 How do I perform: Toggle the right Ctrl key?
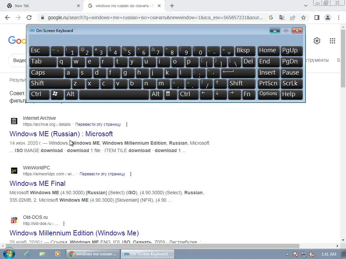(189, 95)
